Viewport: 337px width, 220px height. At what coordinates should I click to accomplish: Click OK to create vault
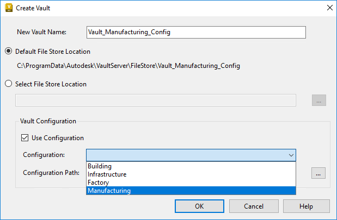click(199, 206)
